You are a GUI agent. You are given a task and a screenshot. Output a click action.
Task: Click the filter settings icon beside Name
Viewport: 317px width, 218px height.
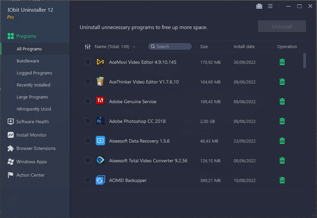pos(88,47)
